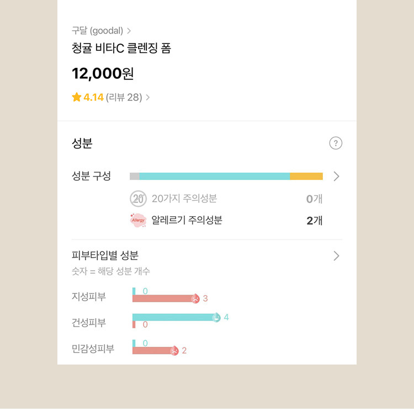Image resolution: width=414 pixels, height=412 pixels.
Task: Click the sad face on 지성피부 bar
Action: point(195,298)
